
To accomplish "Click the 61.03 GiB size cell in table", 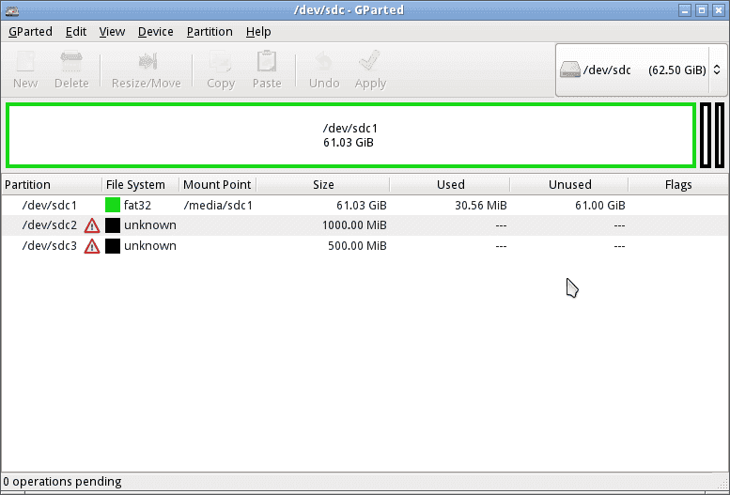I will click(362, 206).
